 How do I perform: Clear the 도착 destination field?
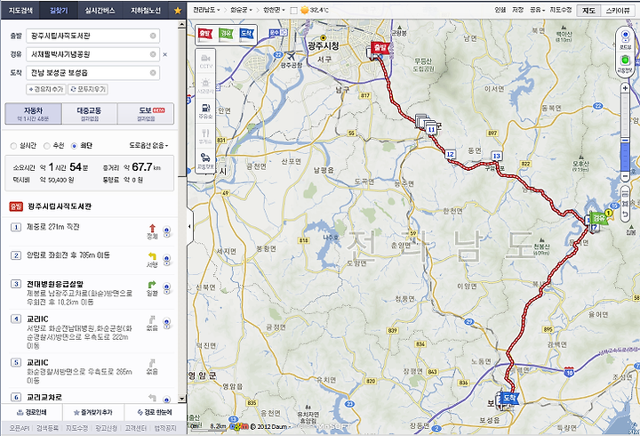(x=153, y=73)
